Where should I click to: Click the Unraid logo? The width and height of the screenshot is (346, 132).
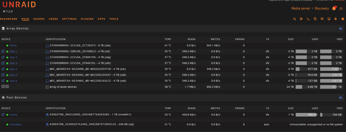pos(19,4)
